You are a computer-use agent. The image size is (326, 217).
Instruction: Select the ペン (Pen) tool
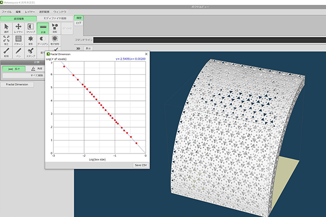pyautogui.click(x=18, y=53)
